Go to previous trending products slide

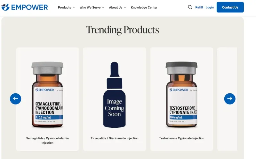click(15, 99)
